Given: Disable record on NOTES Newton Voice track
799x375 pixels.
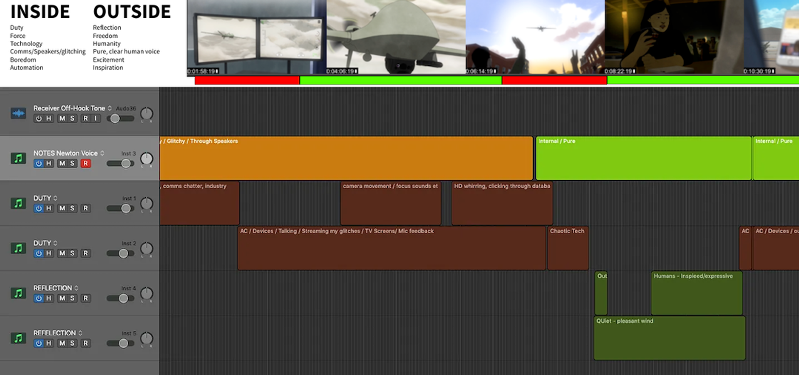Looking at the screenshot, I should point(86,164).
